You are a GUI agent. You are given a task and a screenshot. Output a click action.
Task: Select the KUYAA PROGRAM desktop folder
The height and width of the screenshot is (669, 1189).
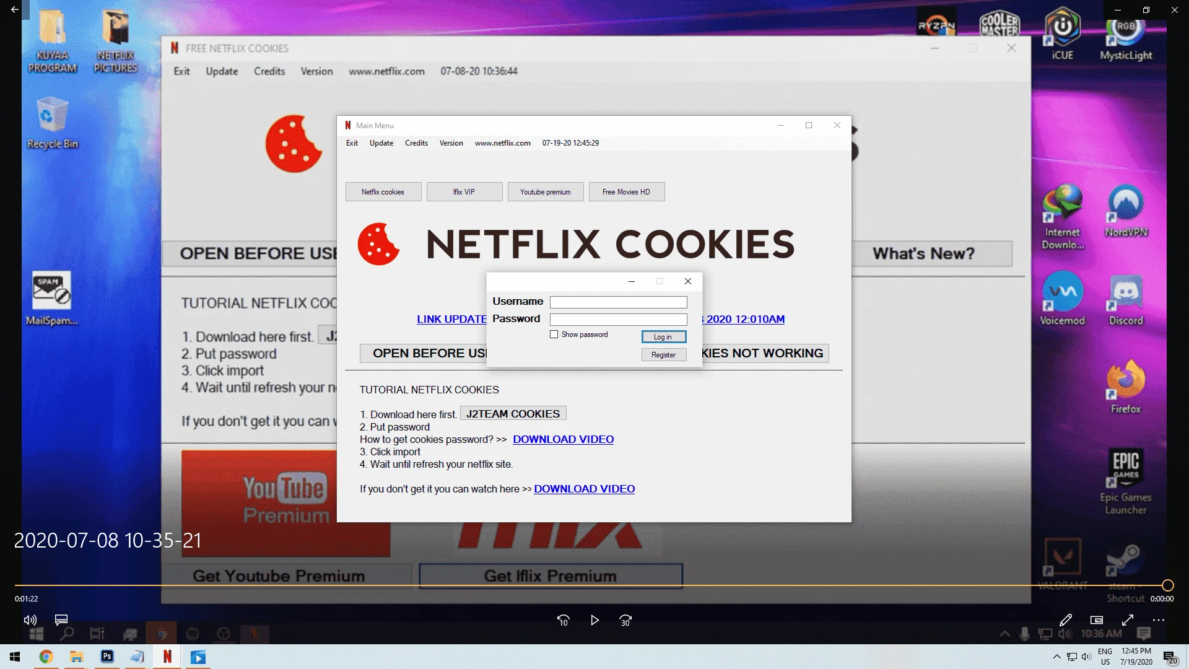point(53,42)
